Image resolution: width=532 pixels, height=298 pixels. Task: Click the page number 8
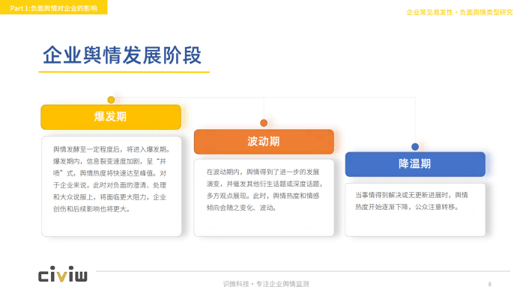point(489,284)
